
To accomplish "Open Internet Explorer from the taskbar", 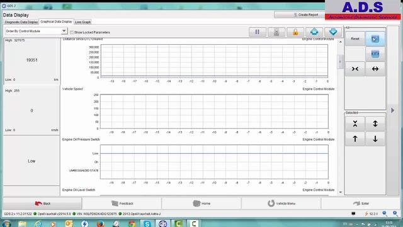I will tap(38, 224).
